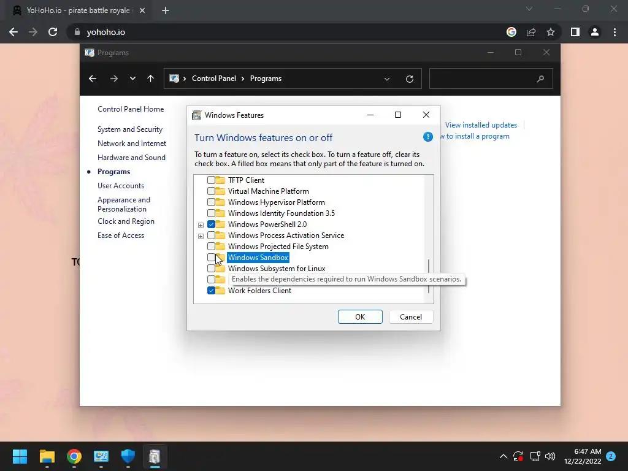Image resolution: width=628 pixels, height=471 pixels.
Task: Click chevron before Control Panel breadcrumb
Action: click(185, 78)
